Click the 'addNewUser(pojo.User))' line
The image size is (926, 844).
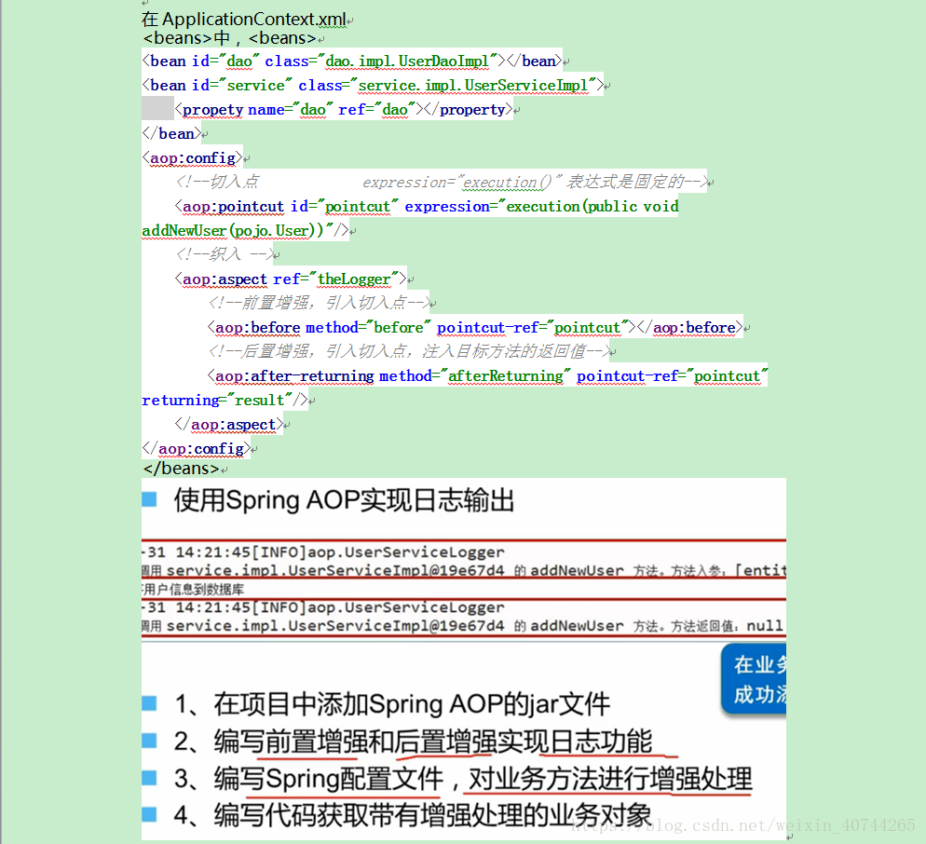click(246, 230)
